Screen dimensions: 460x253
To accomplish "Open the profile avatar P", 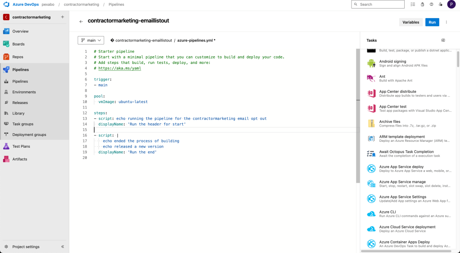I will click(451, 5).
